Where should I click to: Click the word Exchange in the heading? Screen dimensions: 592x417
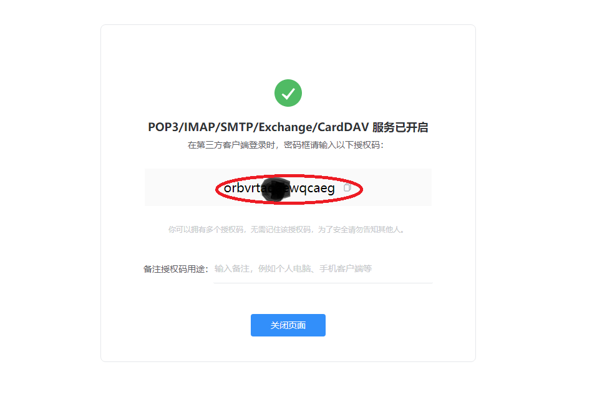pos(286,127)
